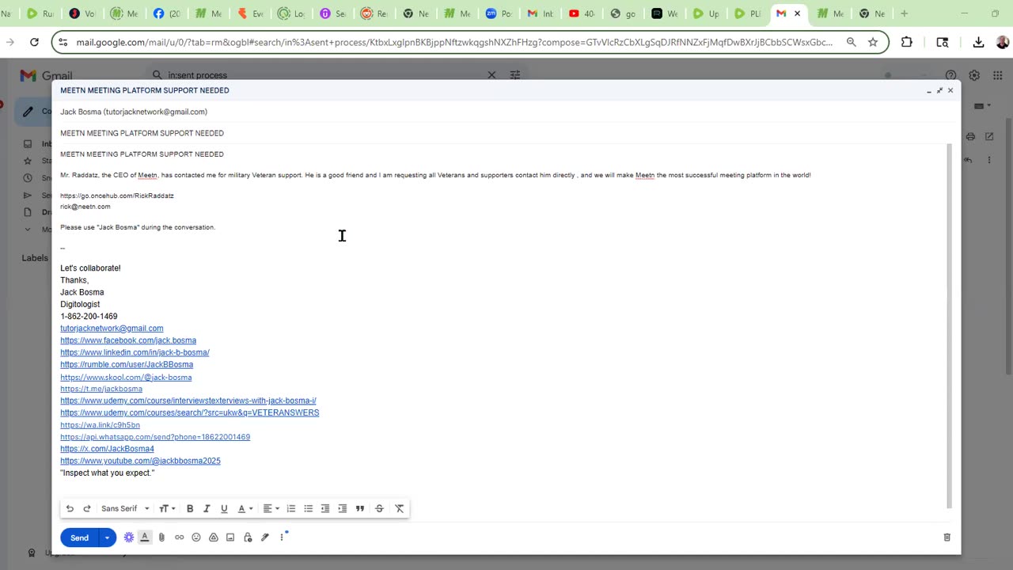Image resolution: width=1013 pixels, height=570 pixels.
Task: Clear the Gmail search box
Action: (491, 75)
